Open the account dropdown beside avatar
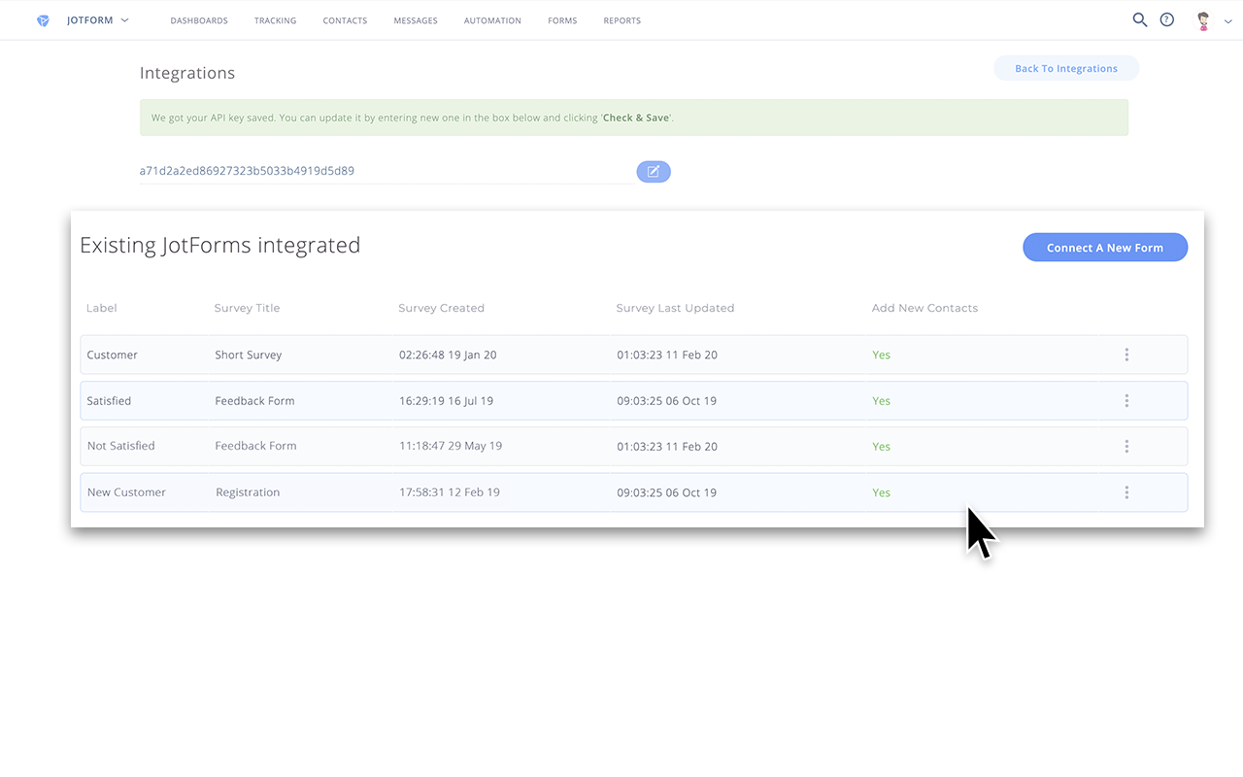The width and height of the screenshot is (1243, 777). (x=1227, y=19)
